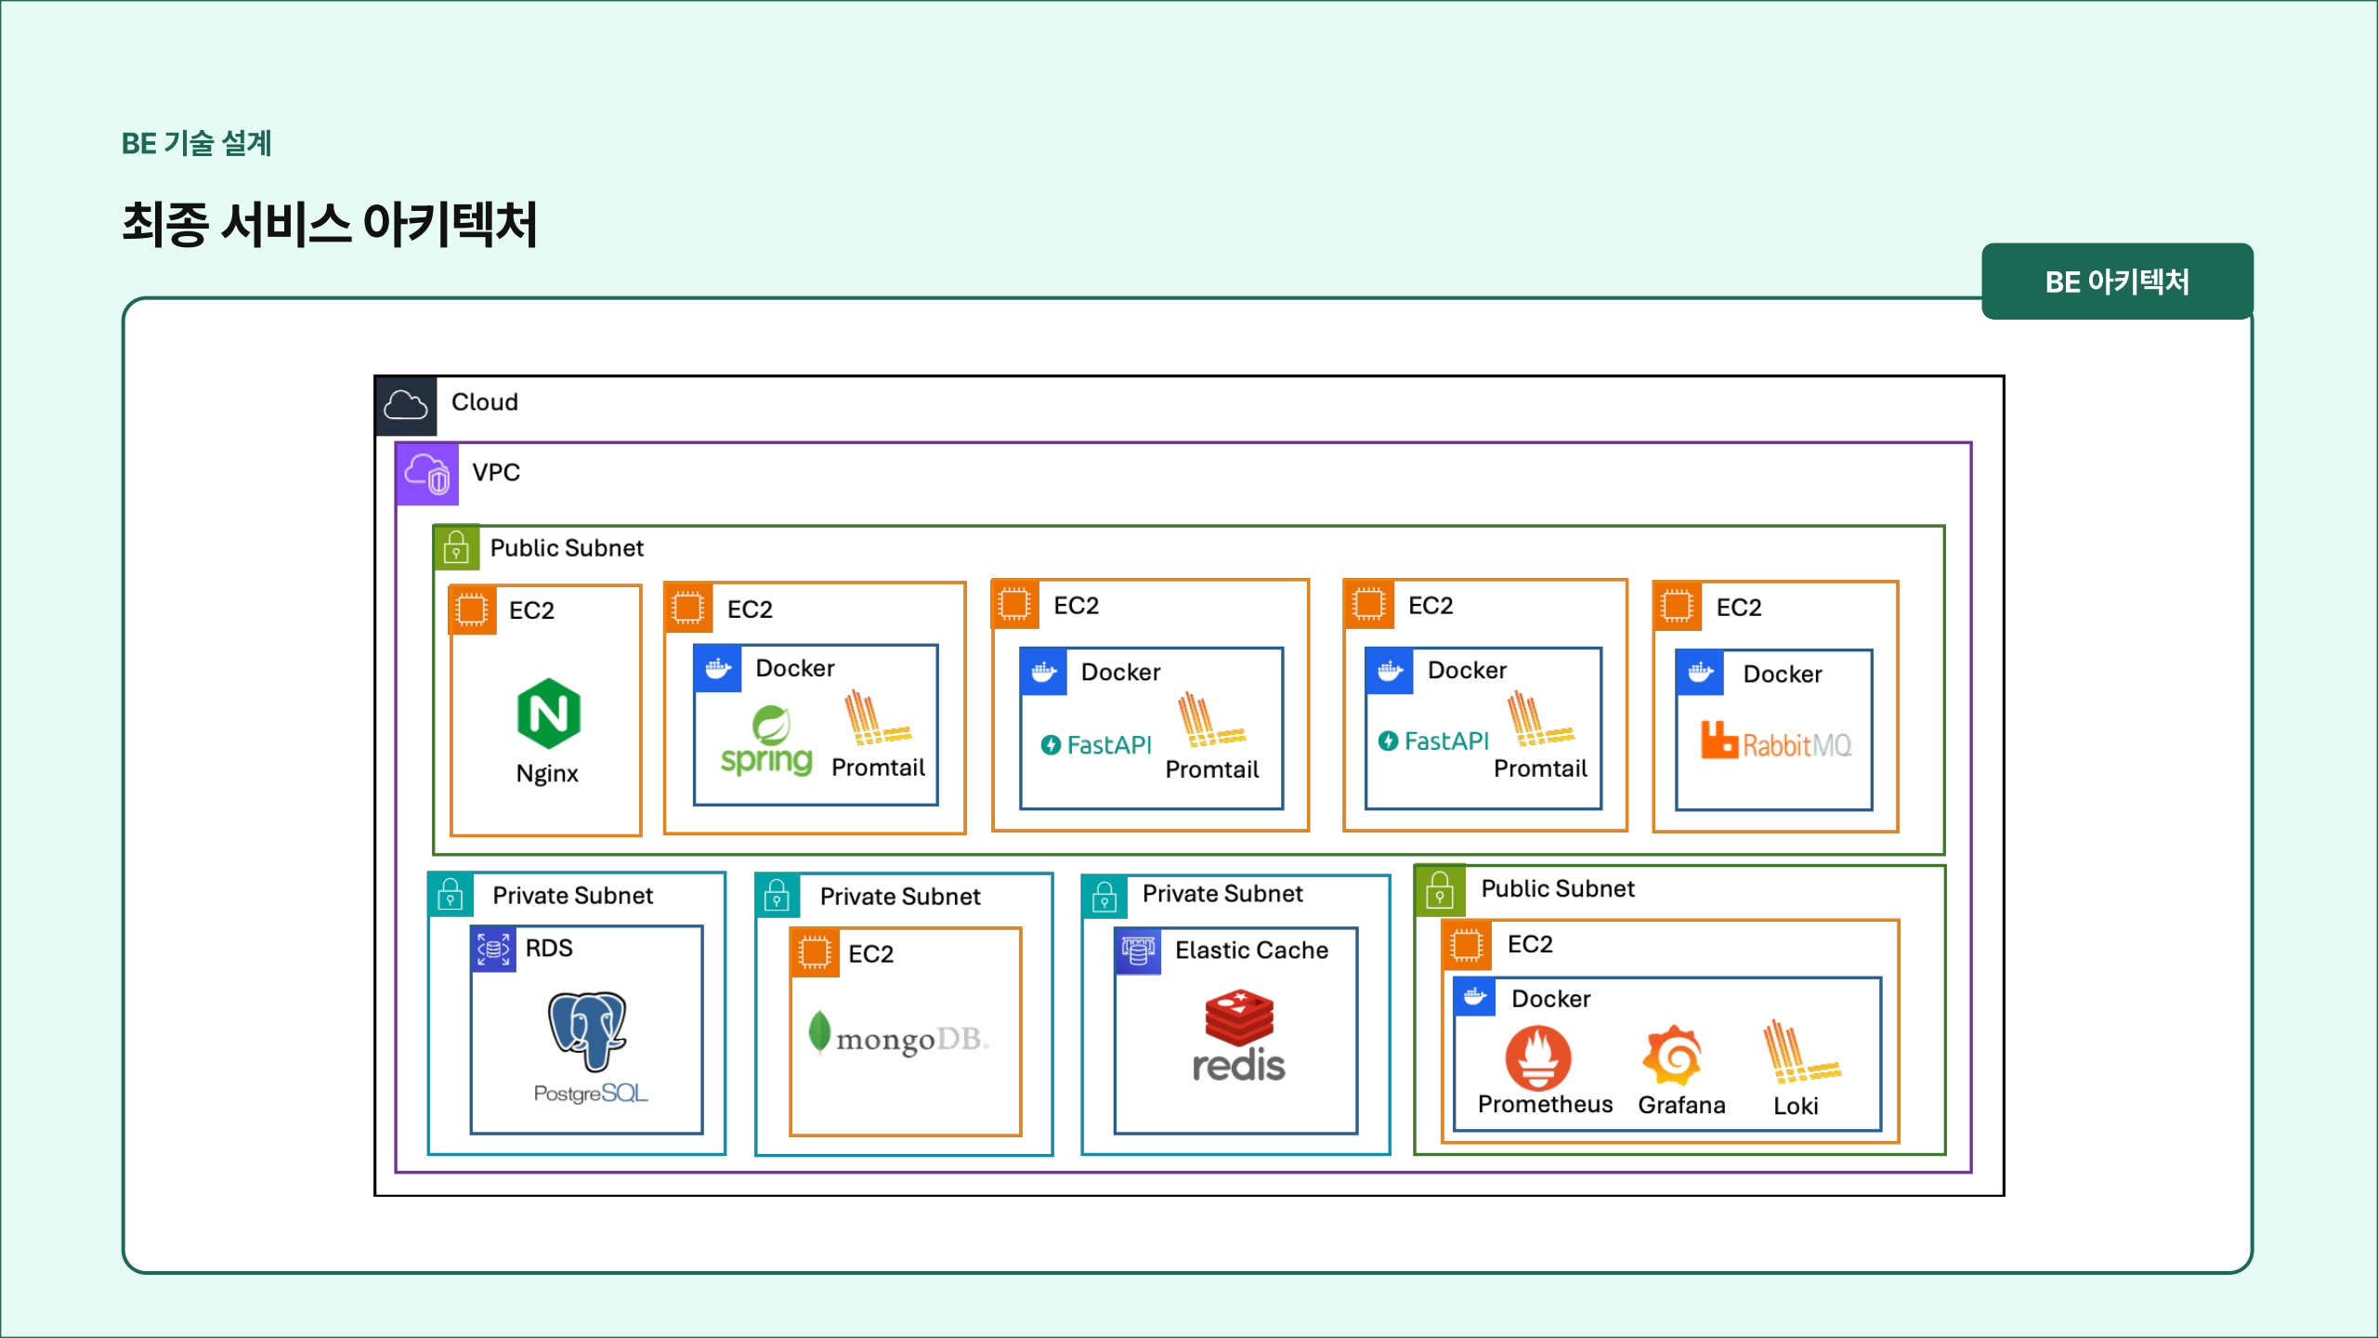Viewport: 2378px width, 1338px height.
Task: Click the Loki logo icon
Action: (x=1798, y=1053)
